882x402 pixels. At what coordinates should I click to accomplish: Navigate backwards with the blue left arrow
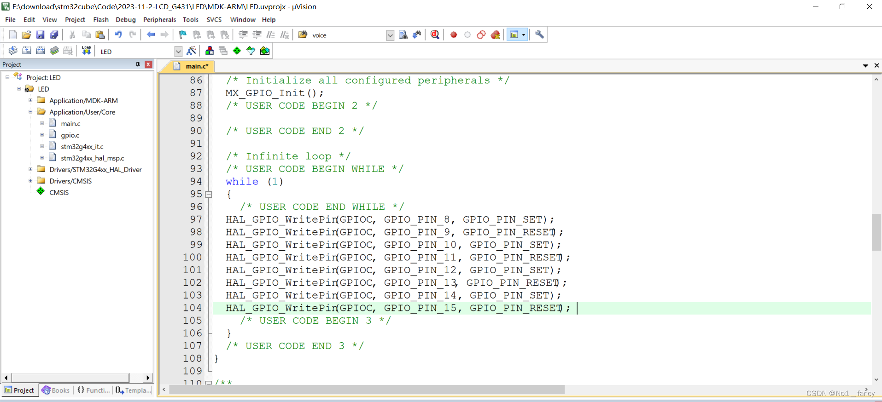(151, 34)
